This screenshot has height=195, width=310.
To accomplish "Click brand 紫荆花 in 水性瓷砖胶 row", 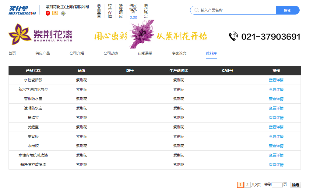I will [82, 80].
